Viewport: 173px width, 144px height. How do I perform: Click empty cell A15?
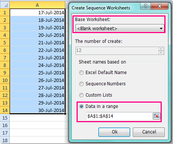coord(38,118)
